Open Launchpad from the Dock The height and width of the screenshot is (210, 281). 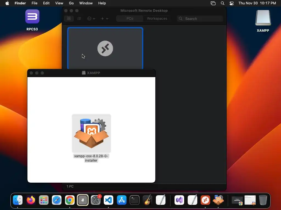[44, 200]
